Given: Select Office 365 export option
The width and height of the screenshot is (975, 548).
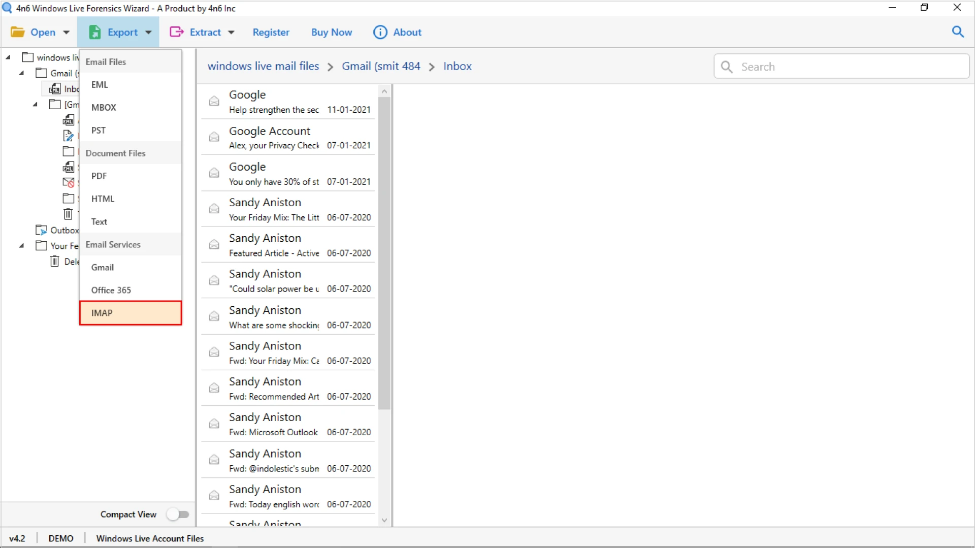Looking at the screenshot, I should (x=111, y=290).
